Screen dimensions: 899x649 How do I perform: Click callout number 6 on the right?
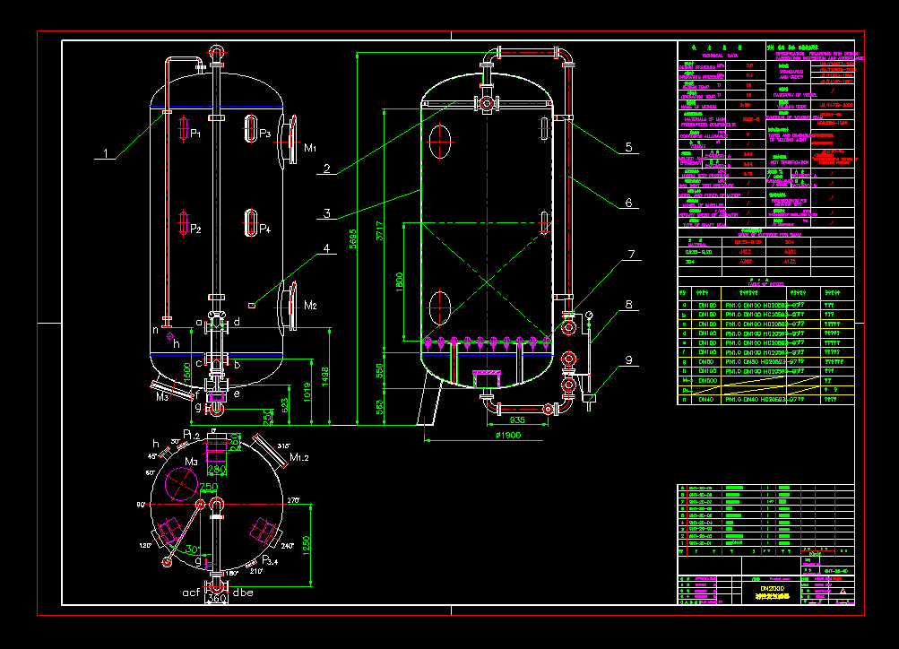(628, 203)
